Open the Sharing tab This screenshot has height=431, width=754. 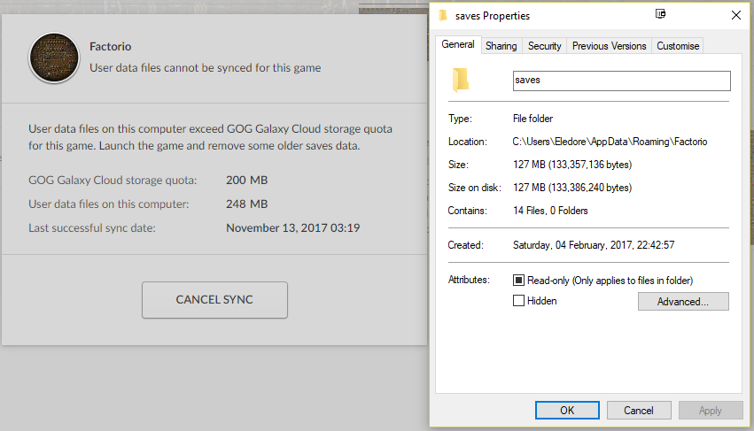click(501, 46)
